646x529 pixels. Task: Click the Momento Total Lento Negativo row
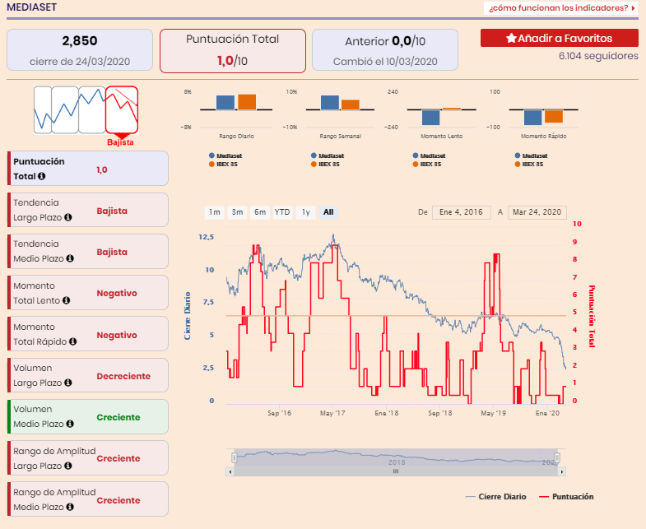pyautogui.click(x=88, y=293)
